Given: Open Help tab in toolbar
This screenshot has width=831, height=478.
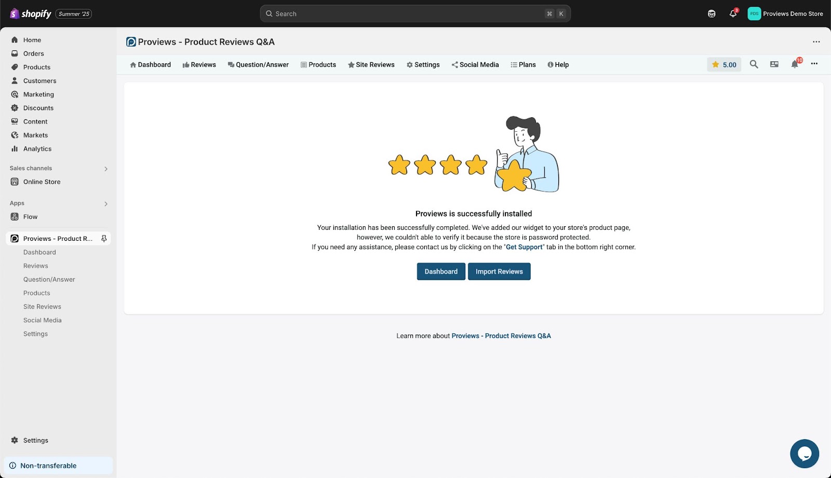Looking at the screenshot, I should (x=558, y=65).
